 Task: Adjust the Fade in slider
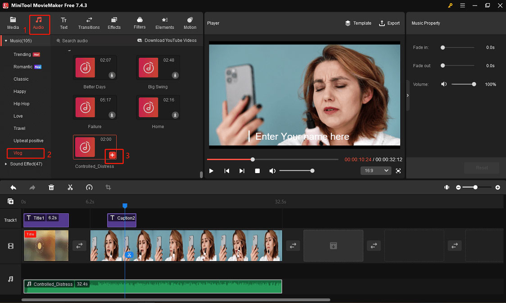[458, 47]
